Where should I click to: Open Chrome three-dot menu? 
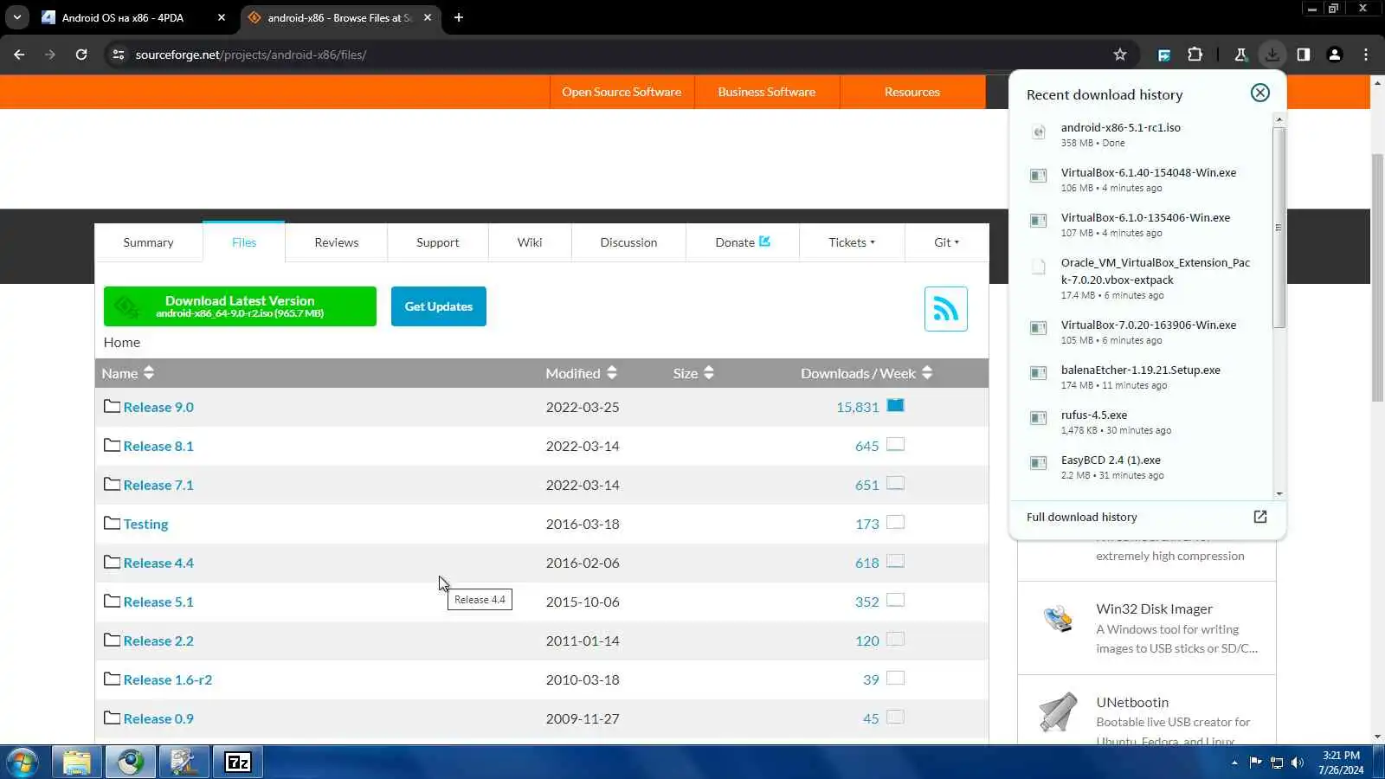click(1366, 55)
